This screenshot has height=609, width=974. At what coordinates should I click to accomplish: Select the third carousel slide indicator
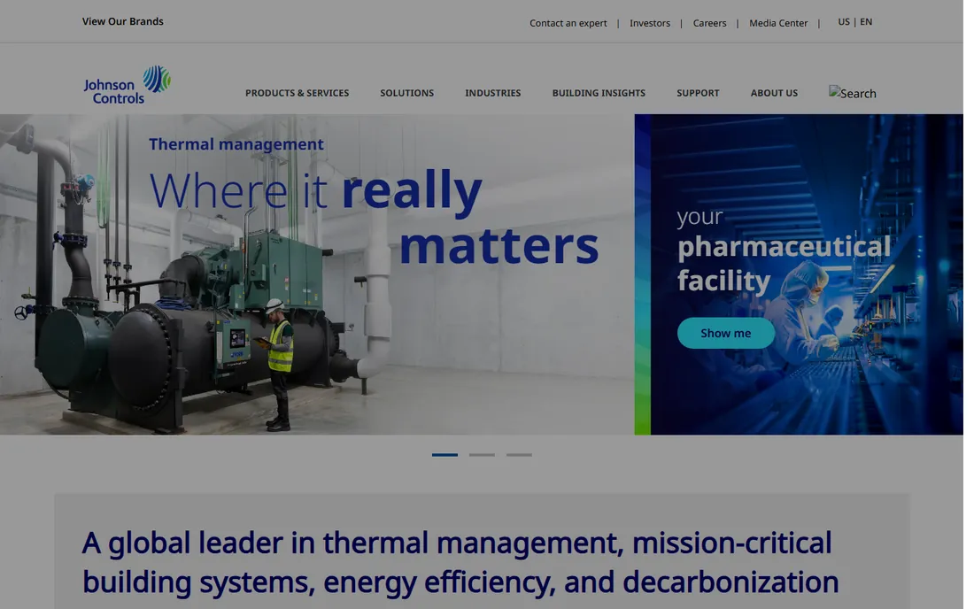coord(519,455)
